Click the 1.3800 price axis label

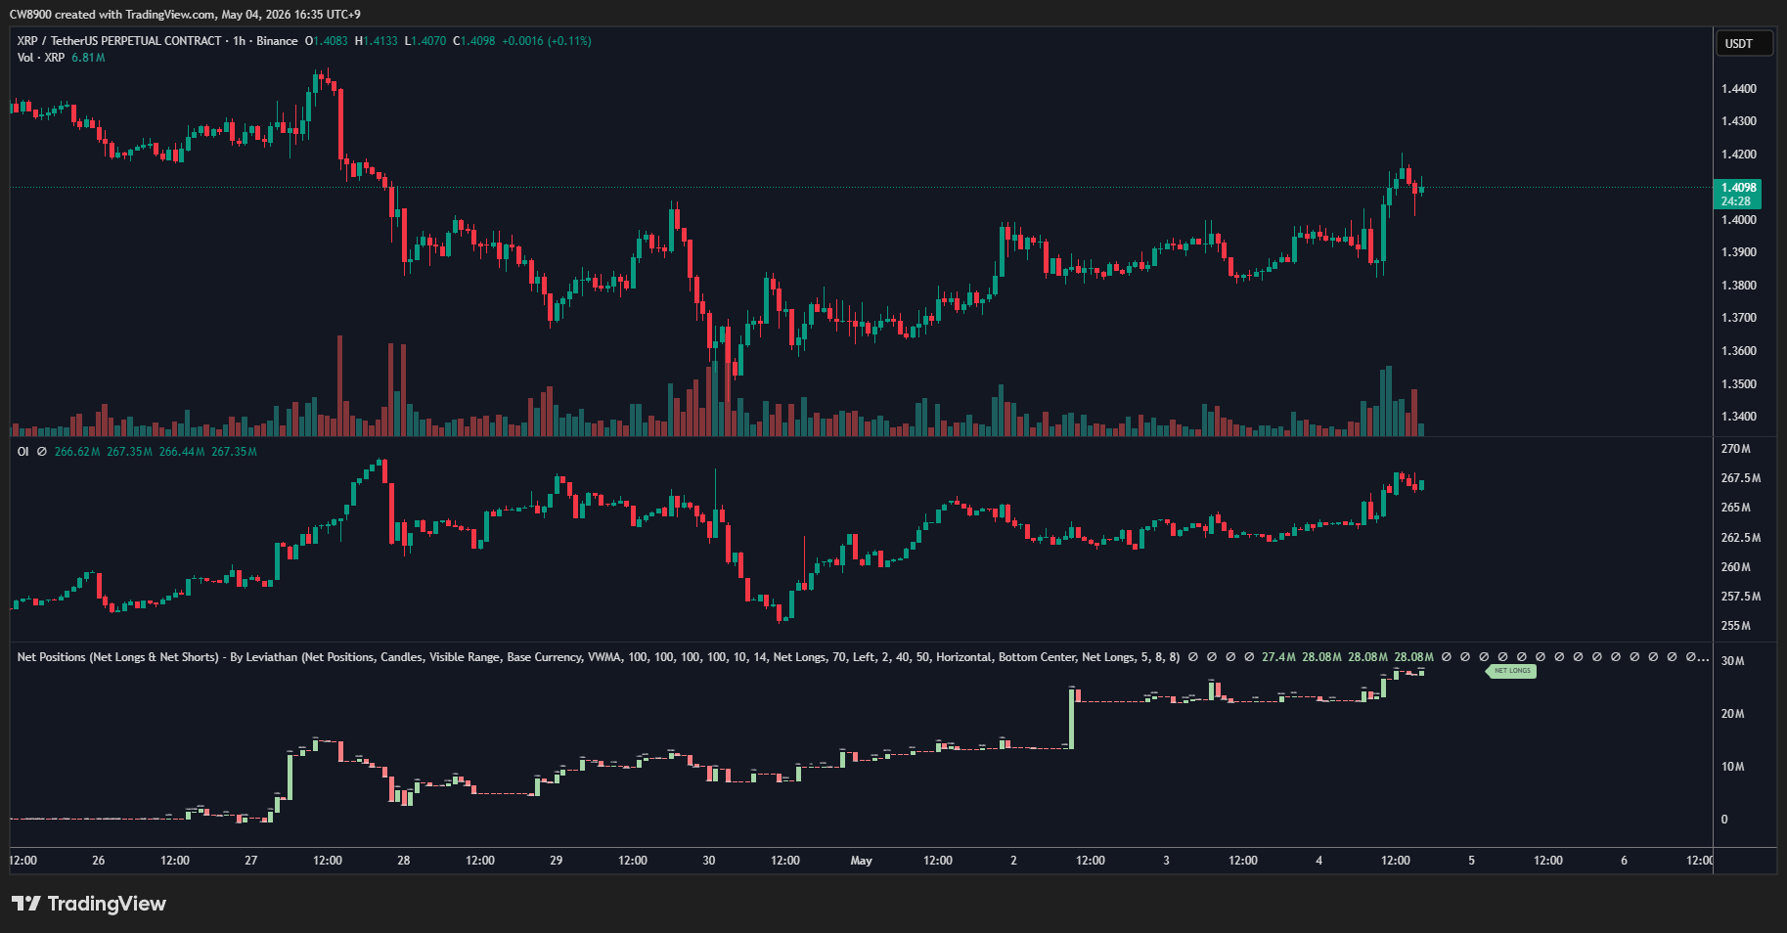[x=1738, y=286]
